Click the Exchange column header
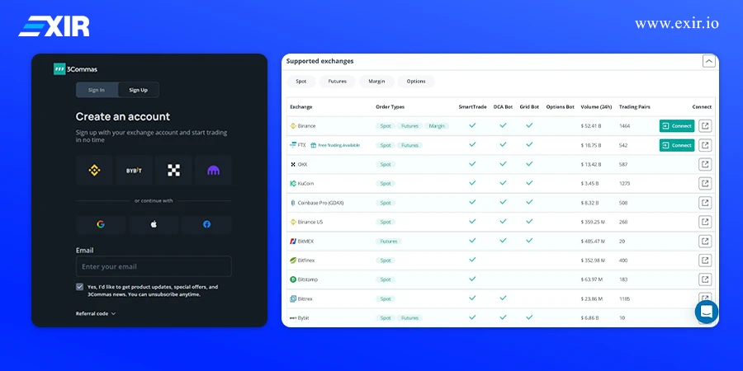 tap(301, 107)
